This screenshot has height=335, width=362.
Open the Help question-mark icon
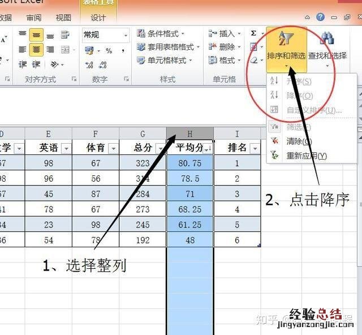click(x=320, y=17)
